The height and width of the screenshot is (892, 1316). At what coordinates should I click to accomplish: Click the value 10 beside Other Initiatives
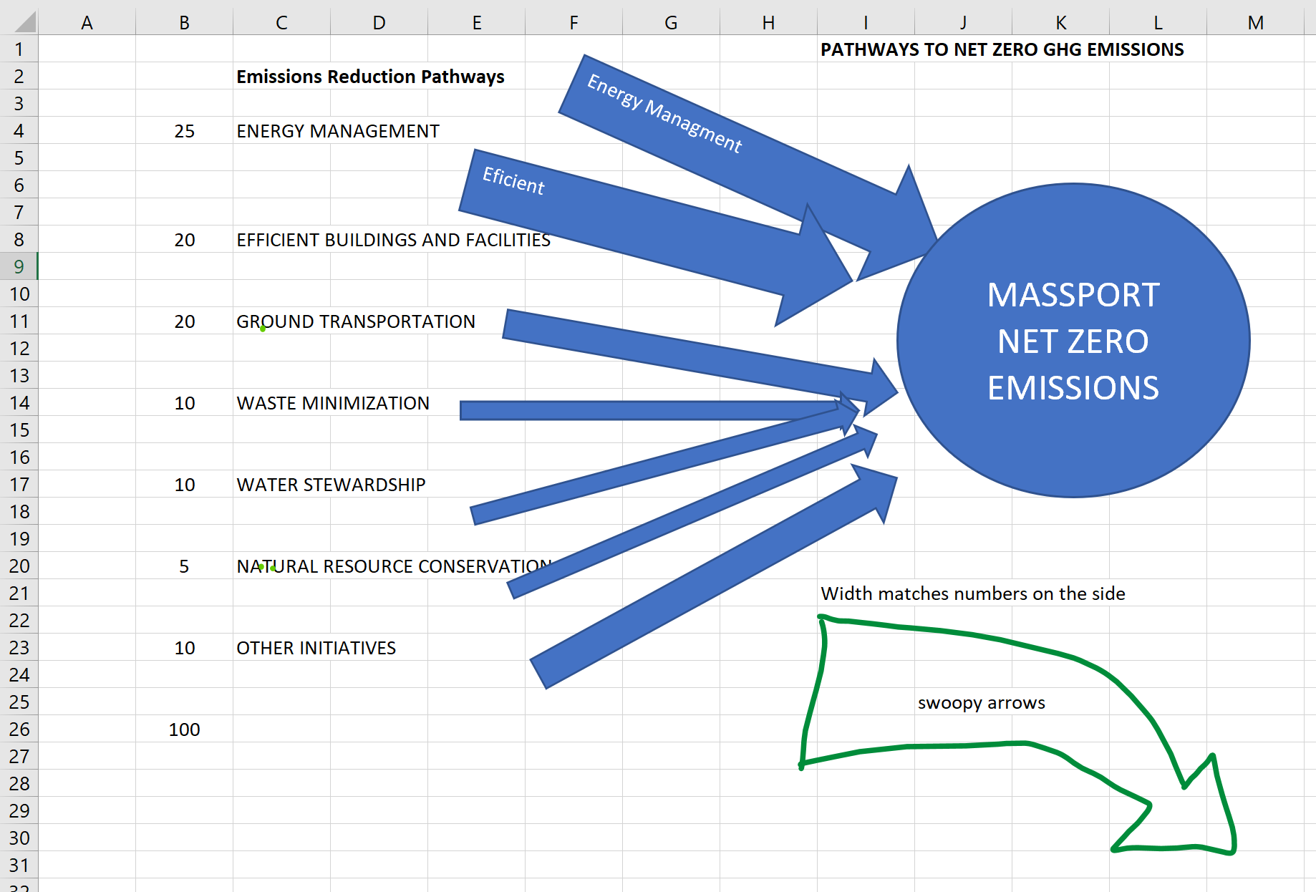point(184,648)
